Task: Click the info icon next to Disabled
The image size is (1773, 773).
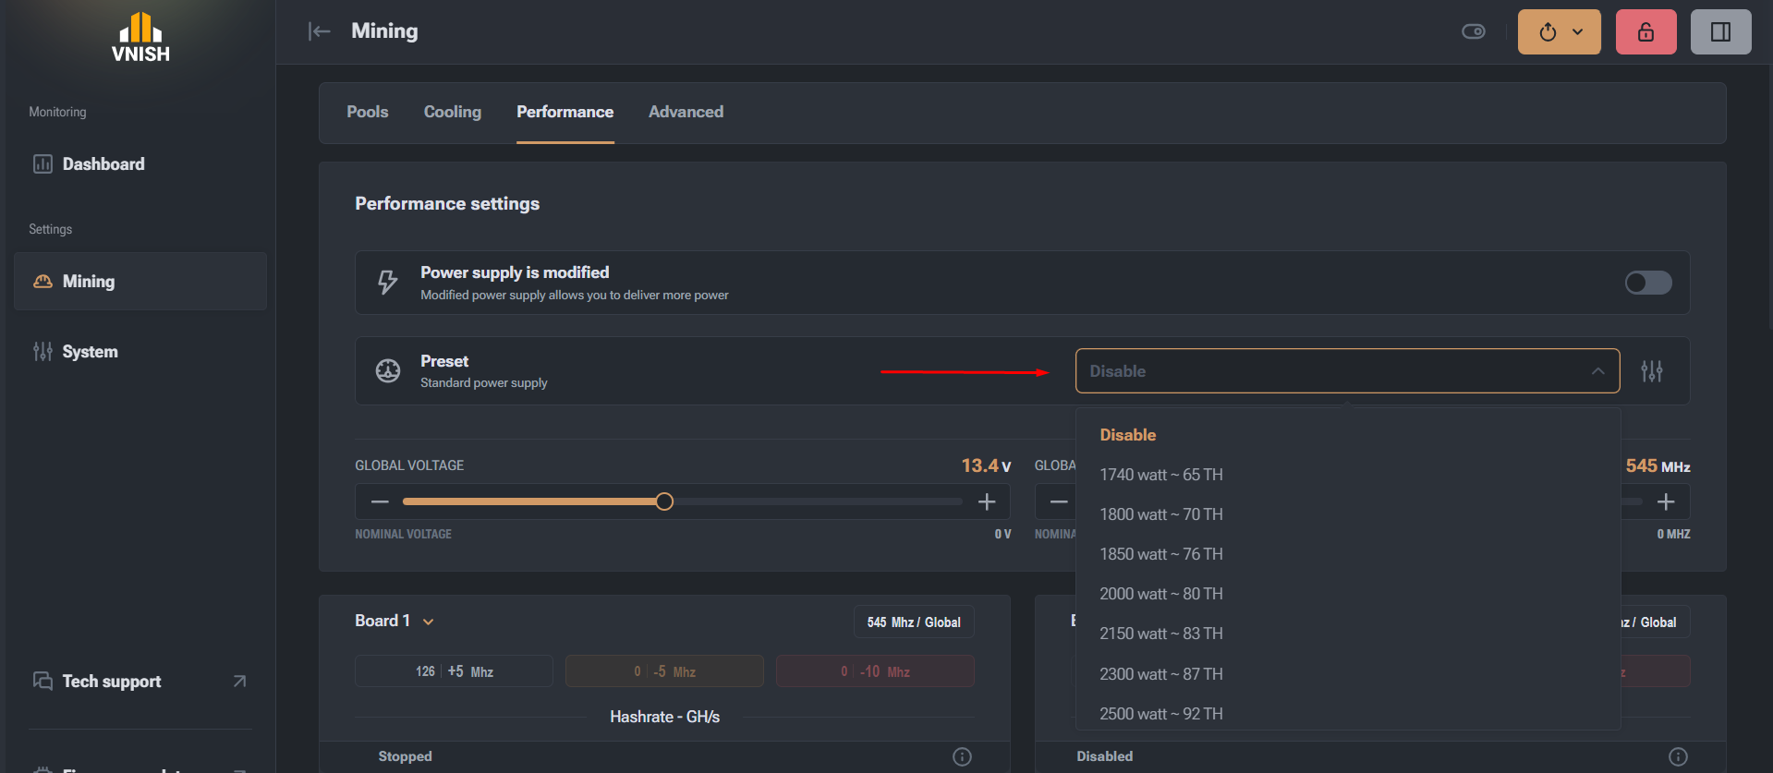Action: point(1678,756)
